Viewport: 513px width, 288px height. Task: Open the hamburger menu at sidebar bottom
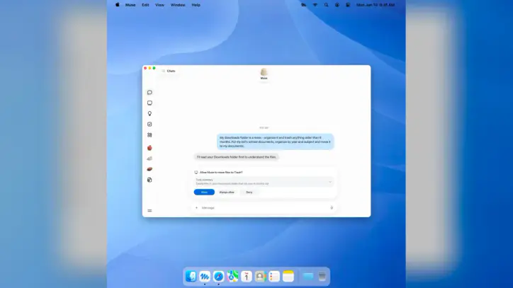coord(150,211)
